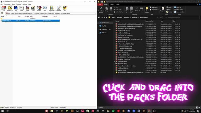201x113 pixels.
Task: Click New folder in Explorer ribbon
Action: click(x=147, y=10)
